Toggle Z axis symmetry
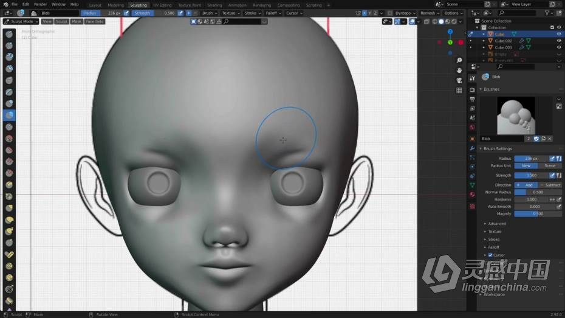Screen dimensions: 565x318 tap(375, 13)
